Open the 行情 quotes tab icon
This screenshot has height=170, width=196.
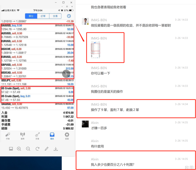[x=8, y=136]
